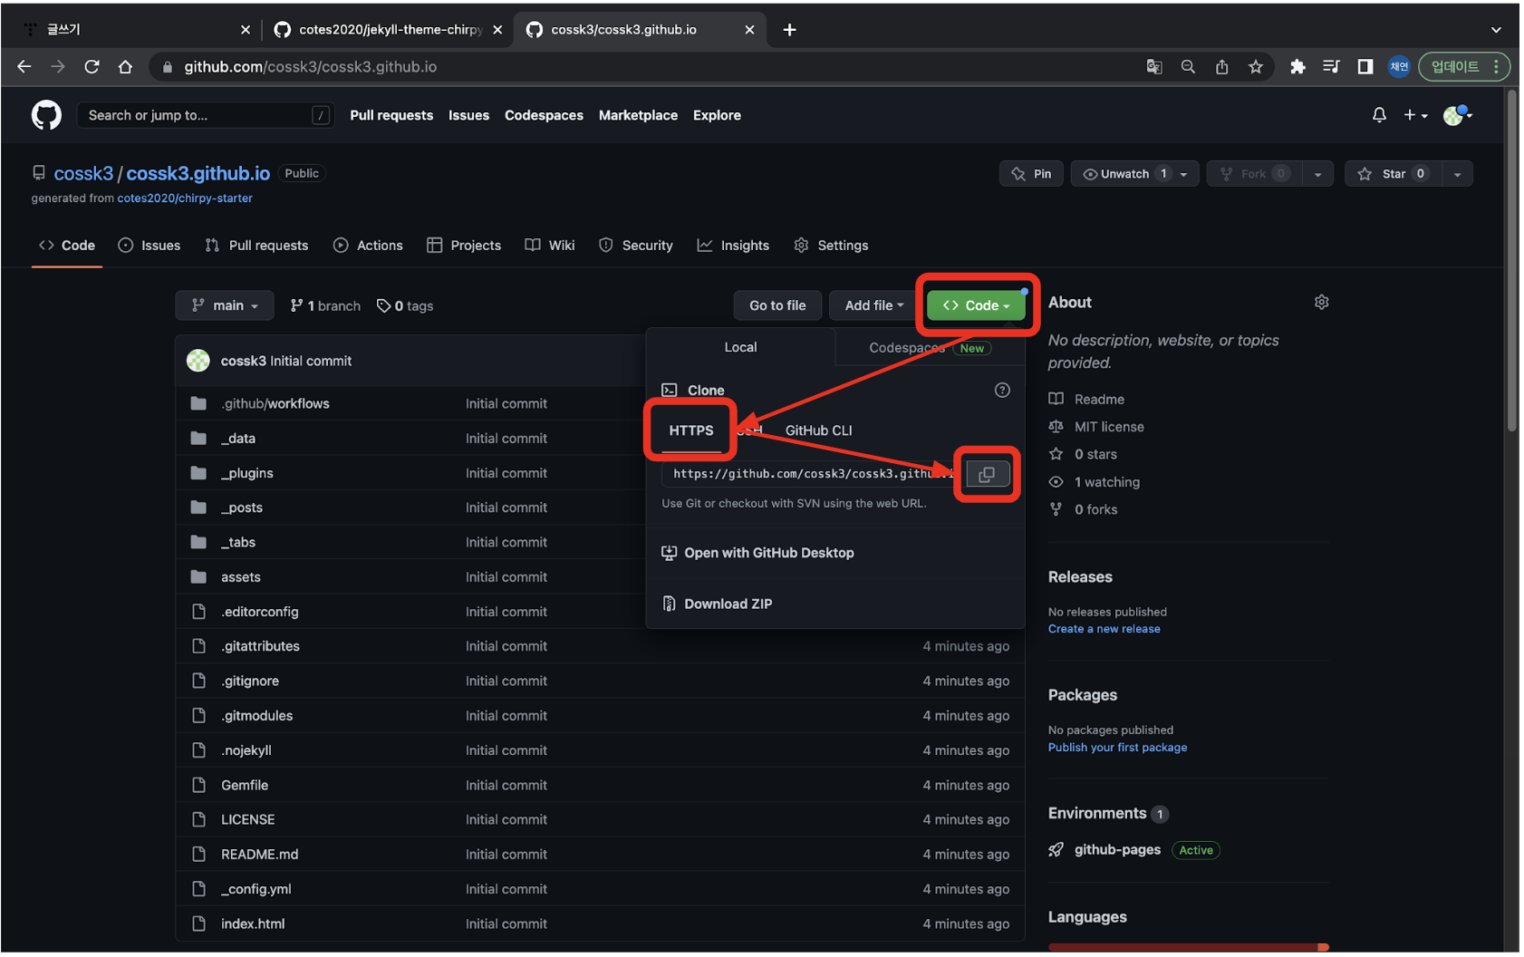Viewport: 1524px width, 957px height.
Task: Click the translate page icon in address bar
Action: point(1154,66)
